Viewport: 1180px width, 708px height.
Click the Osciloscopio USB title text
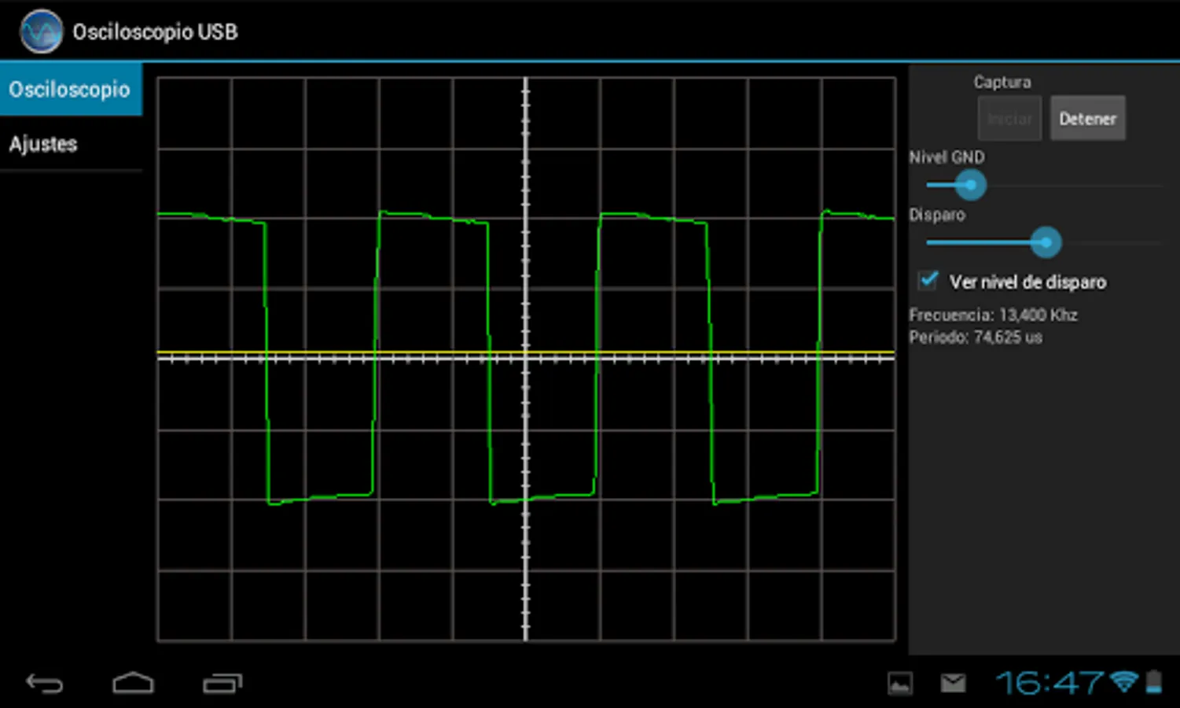coord(155,31)
